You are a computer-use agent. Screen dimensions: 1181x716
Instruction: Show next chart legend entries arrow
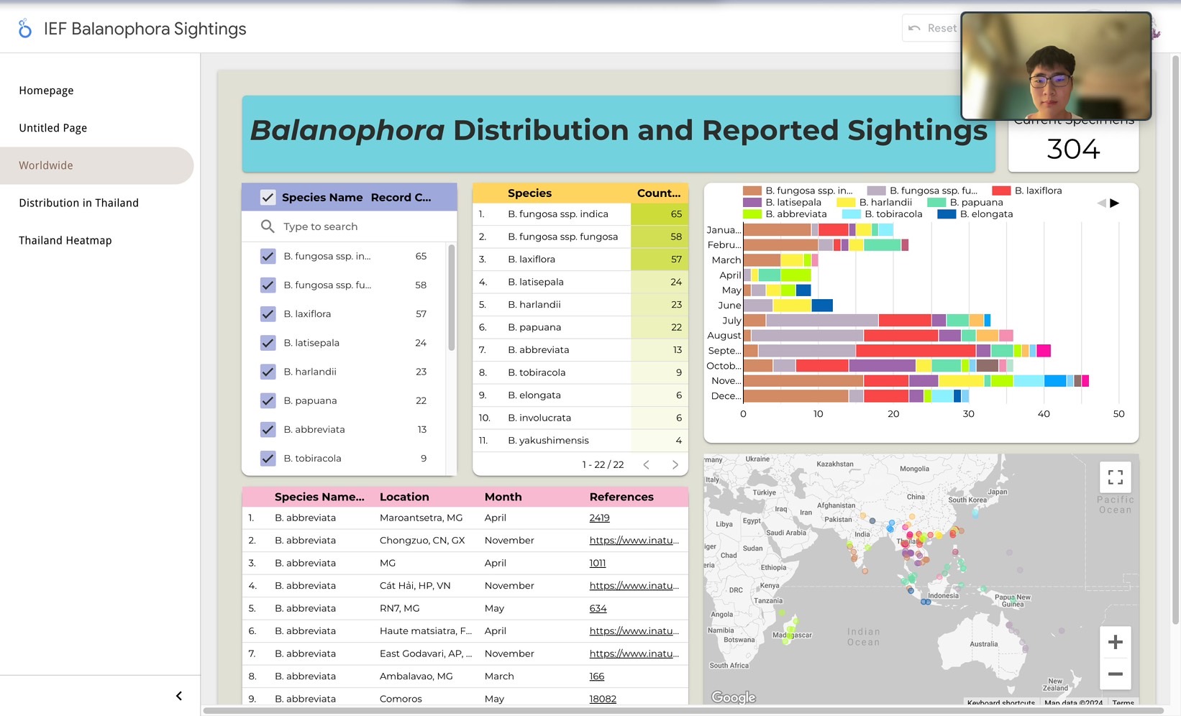(x=1115, y=203)
